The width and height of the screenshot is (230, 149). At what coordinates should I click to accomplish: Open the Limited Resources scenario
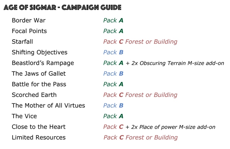[39, 138]
